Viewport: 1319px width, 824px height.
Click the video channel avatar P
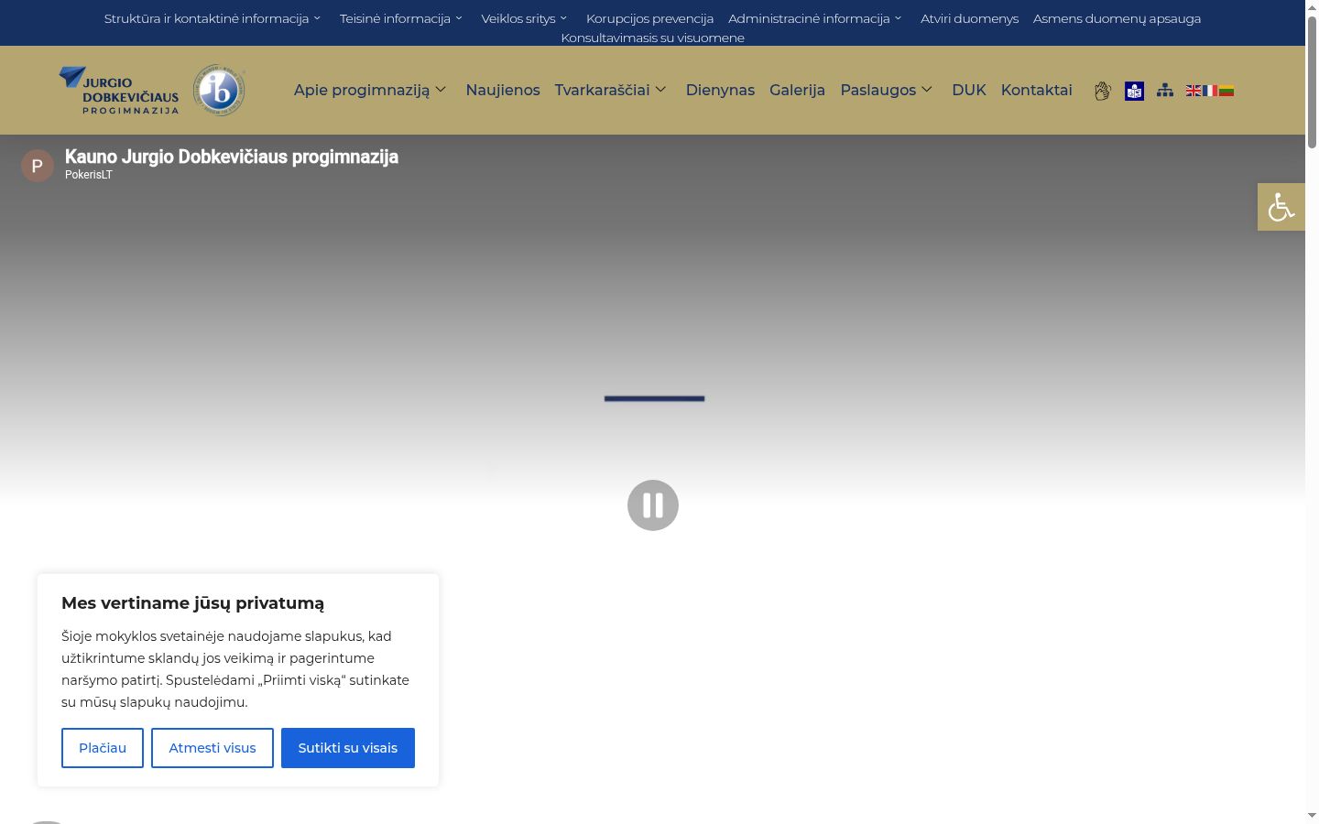point(38,166)
